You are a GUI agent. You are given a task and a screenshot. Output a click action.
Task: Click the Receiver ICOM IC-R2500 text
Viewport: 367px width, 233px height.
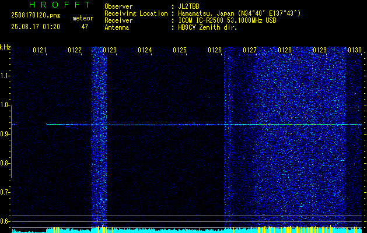(x=227, y=20)
